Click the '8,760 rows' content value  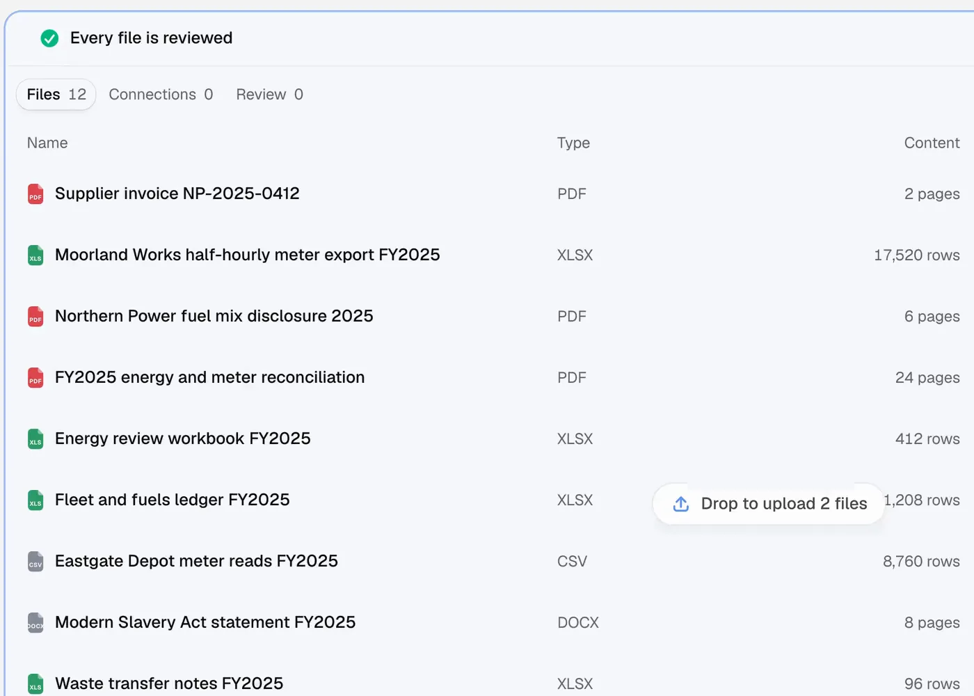(x=921, y=562)
